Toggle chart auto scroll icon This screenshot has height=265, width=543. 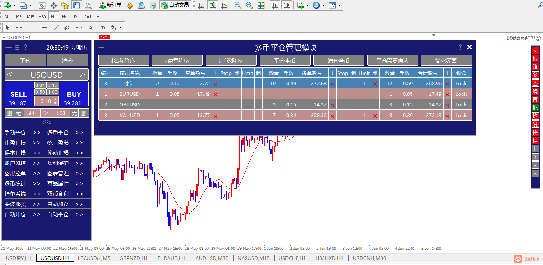[x=275, y=5]
